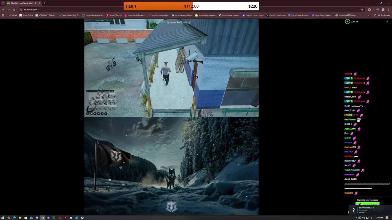Viewport: 392px width, 220px height.
Task: Open the Chrome three-dot menu
Action: (x=388, y=9)
